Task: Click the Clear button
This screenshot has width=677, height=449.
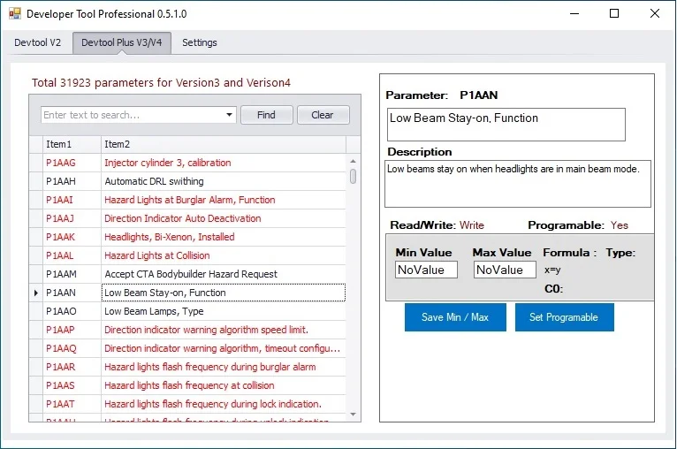Action: [x=323, y=115]
